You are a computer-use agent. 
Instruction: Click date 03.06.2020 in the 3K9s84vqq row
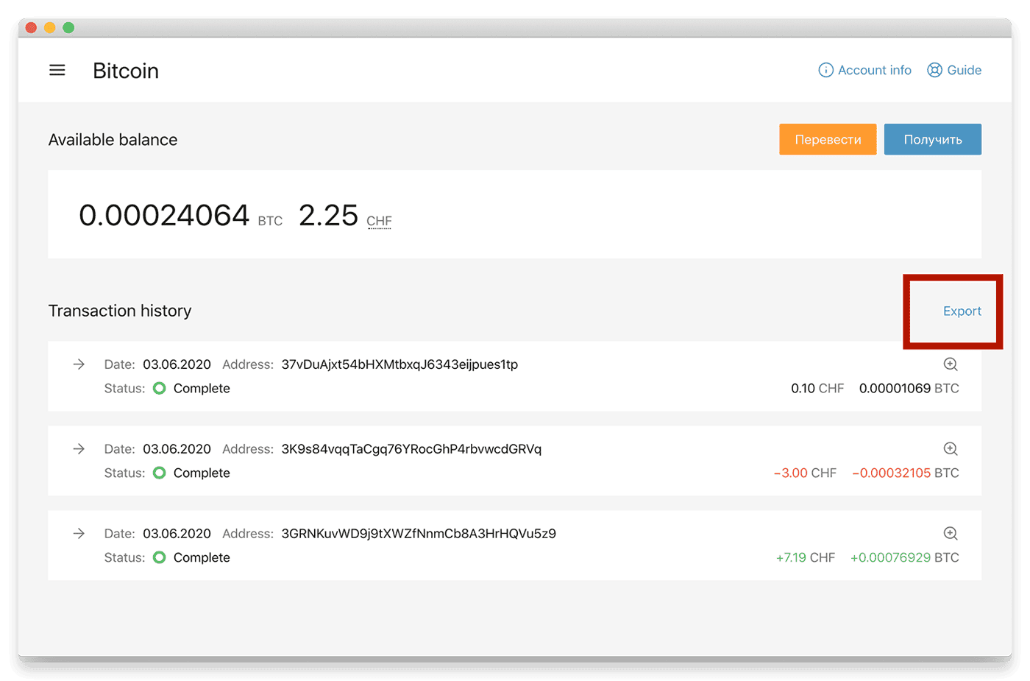tap(177, 449)
